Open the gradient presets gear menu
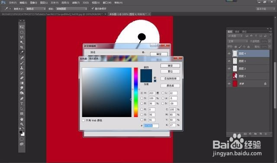277x163 pixels. (143, 52)
